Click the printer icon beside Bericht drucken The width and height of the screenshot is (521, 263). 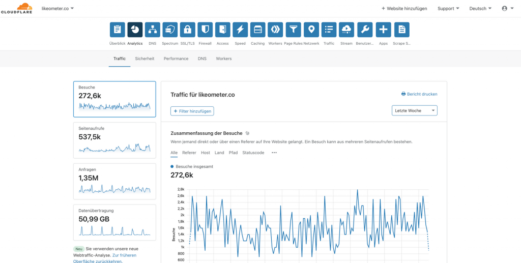(x=403, y=94)
